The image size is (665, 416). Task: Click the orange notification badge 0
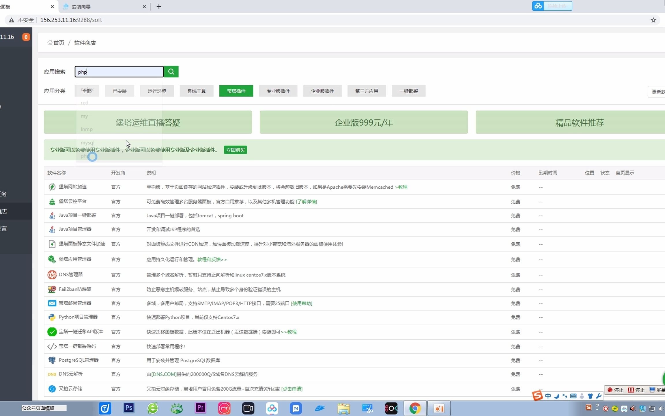click(x=26, y=37)
